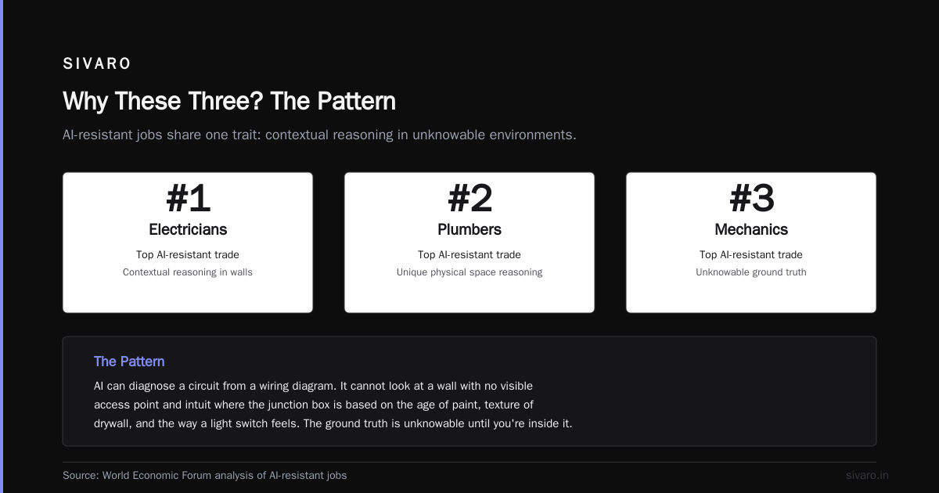Click the World Economic Forum source line
The height and width of the screenshot is (493, 939).
click(x=204, y=475)
